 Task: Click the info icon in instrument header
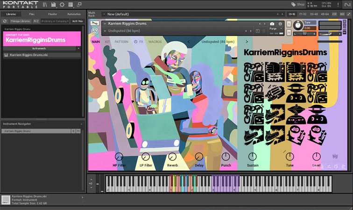pos(280,24)
